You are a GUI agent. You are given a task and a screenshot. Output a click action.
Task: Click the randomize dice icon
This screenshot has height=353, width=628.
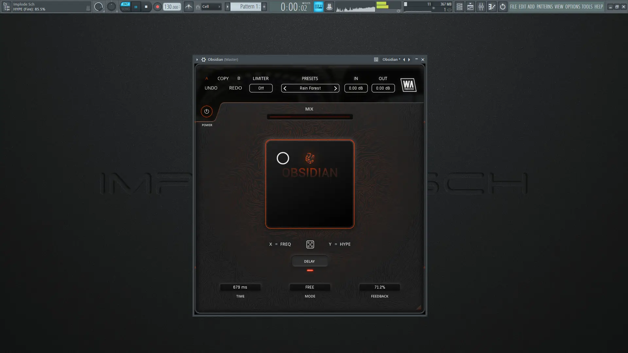point(310,244)
